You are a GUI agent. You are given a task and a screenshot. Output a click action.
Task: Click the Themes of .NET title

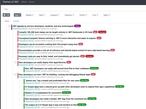(11, 2)
